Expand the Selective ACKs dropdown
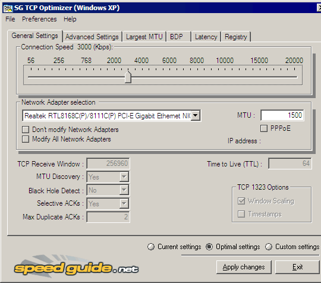 [124, 203]
